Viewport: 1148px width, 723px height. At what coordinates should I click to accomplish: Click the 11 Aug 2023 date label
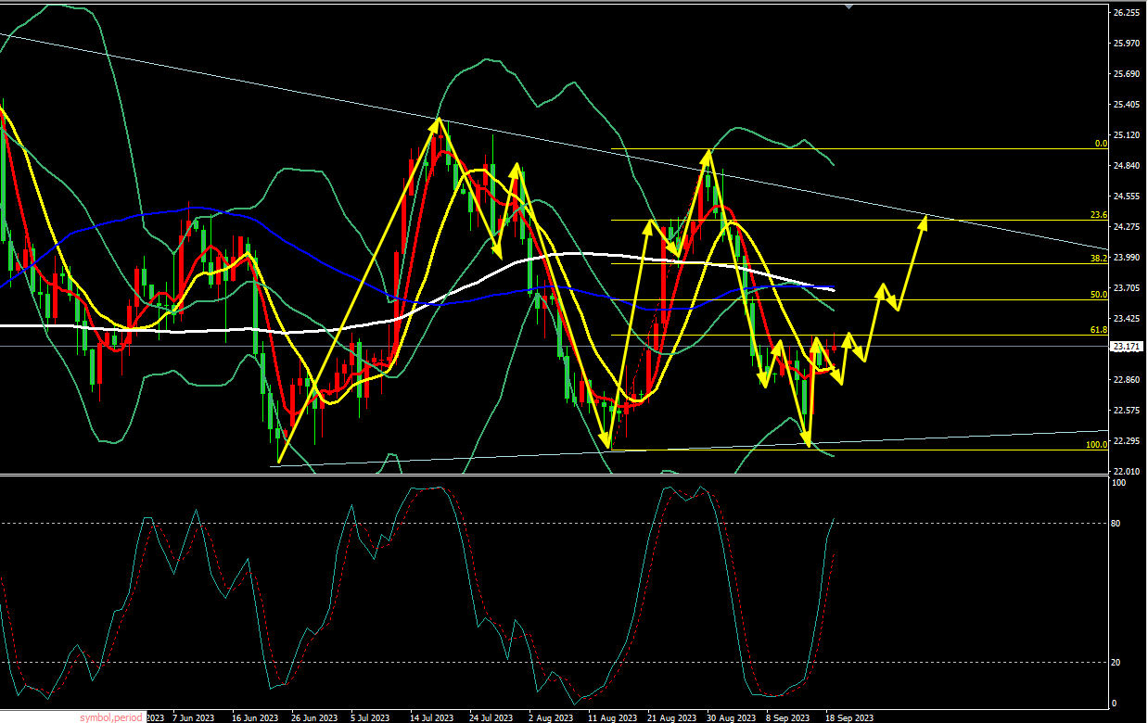(x=613, y=717)
